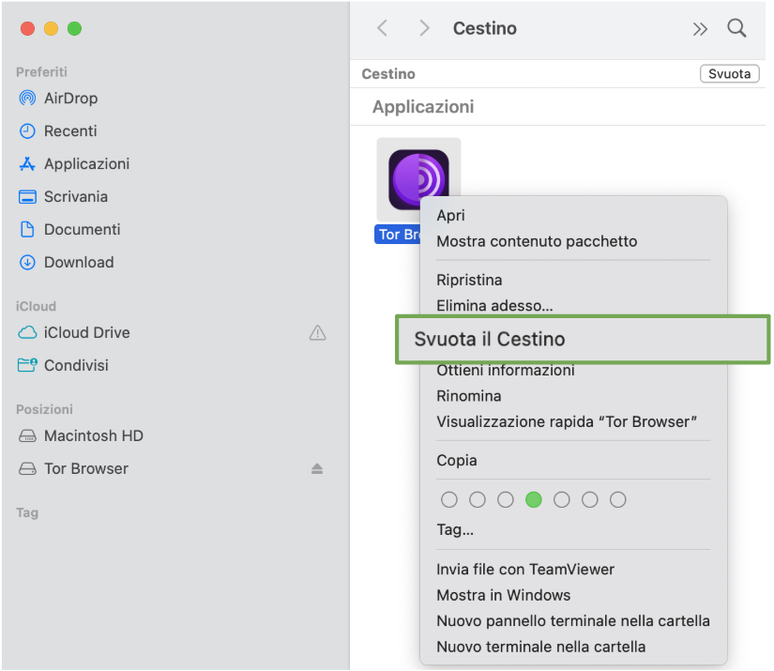
Task: Click the Download sidebar icon
Action: [x=27, y=263]
